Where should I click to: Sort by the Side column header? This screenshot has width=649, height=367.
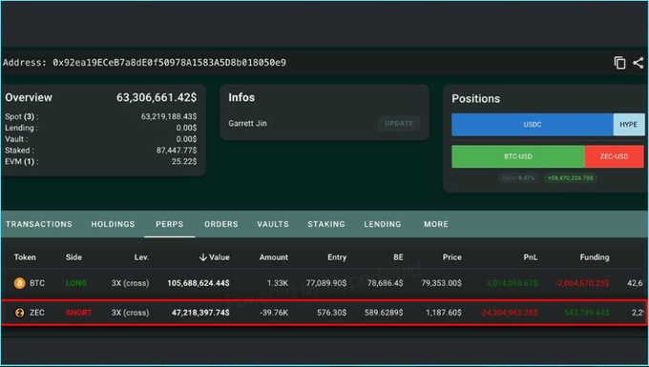point(73,257)
